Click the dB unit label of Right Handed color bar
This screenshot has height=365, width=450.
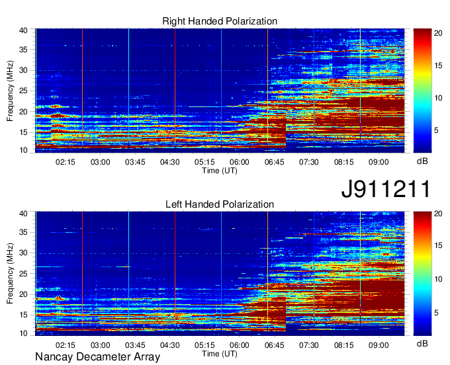tap(422, 161)
